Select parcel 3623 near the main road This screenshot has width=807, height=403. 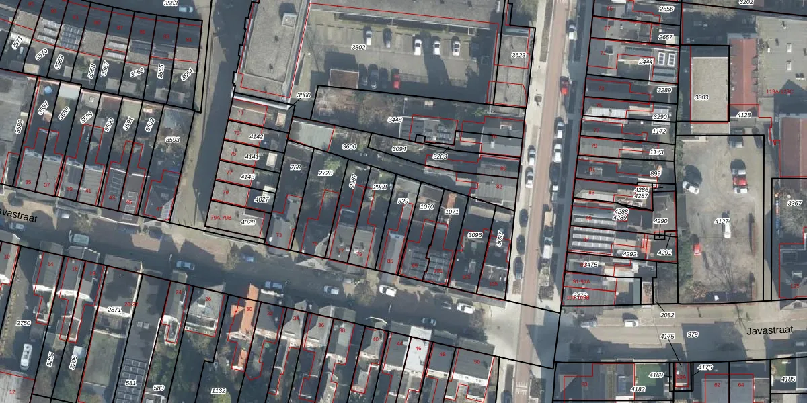click(x=518, y=55)
